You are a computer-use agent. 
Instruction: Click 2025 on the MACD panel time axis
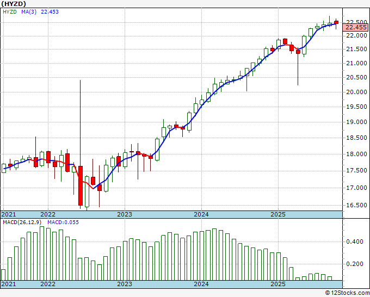278,284
